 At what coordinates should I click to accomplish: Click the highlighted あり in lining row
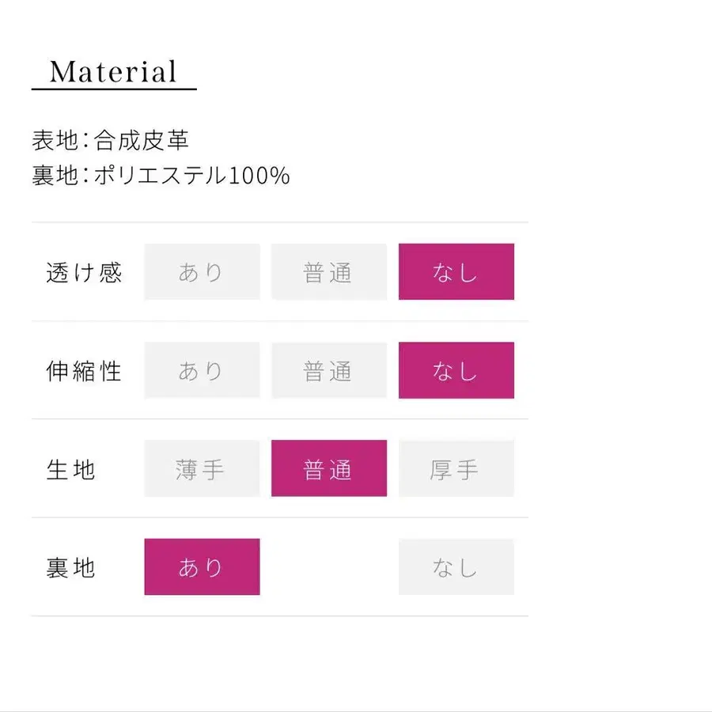click(x=202, y=566)
